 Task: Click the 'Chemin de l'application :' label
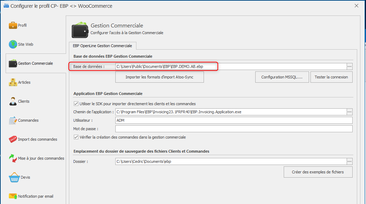click(x=94, y=112)
